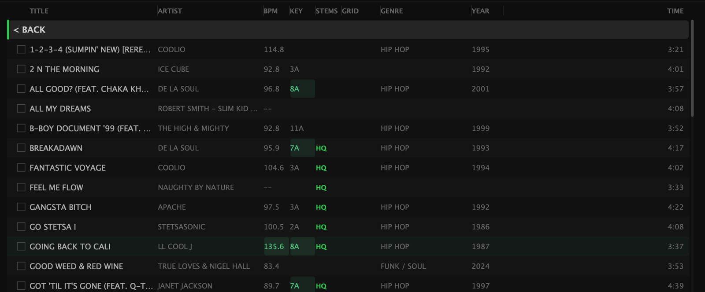
Task: Go back using the < BACK row
Action: click(x=348, y=29)
